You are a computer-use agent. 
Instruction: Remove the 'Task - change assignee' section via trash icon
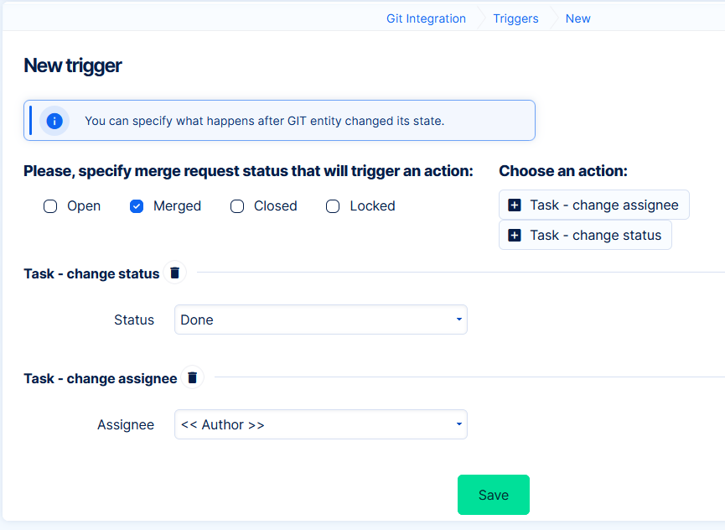[x=193, y=378]
